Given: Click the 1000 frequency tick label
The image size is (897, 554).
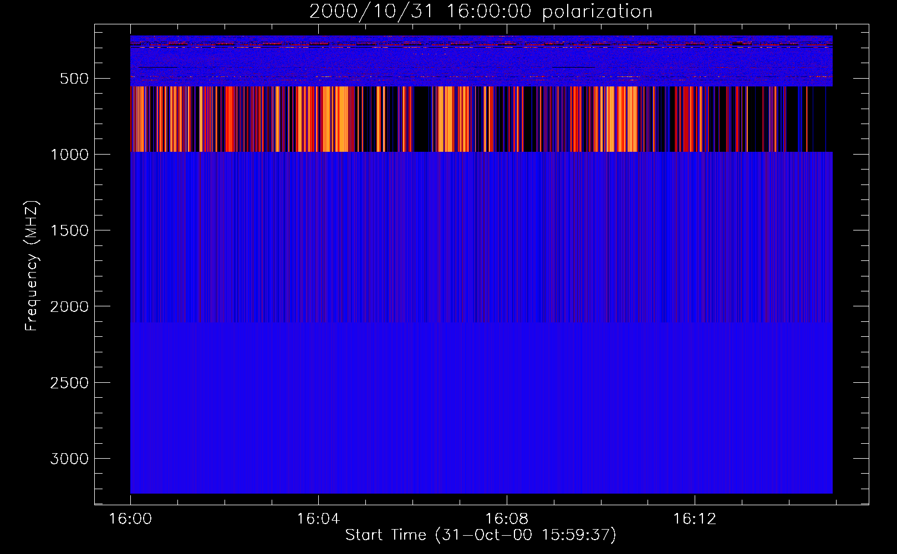Looking at the screenshot, I should [x=69, y=155].
